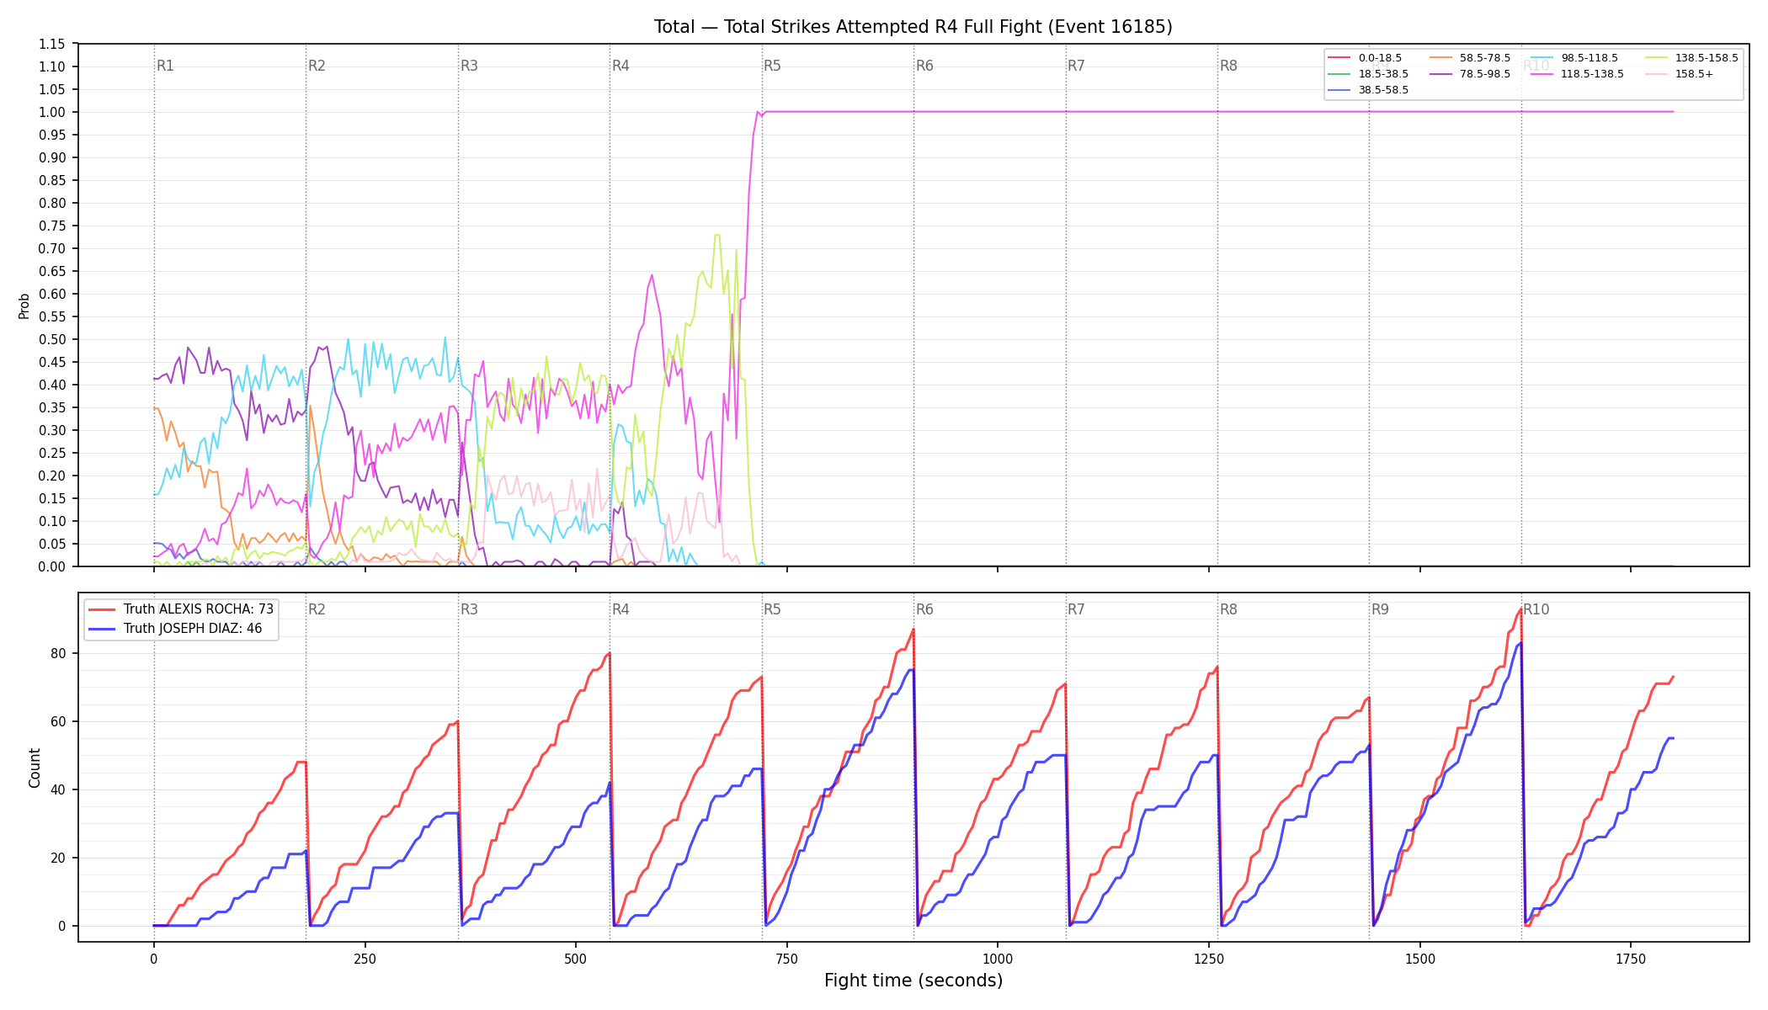Click the Prob y-axis label
The image size is (1768, 1010).
click(24, 306)
